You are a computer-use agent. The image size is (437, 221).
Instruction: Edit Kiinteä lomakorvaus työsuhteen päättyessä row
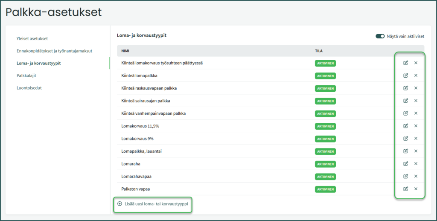(x=405, y=63)
